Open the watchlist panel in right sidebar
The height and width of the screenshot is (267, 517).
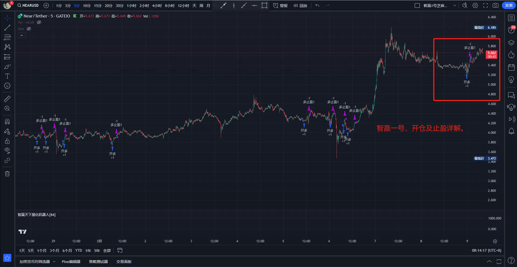coord(511,18)
